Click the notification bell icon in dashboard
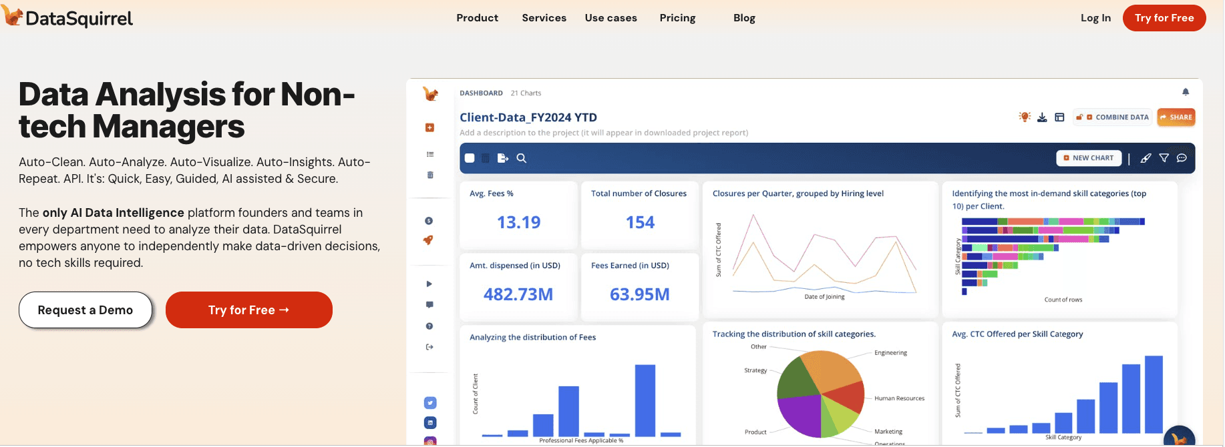This screenshot has height=447, width=1225. point(1186,92)
